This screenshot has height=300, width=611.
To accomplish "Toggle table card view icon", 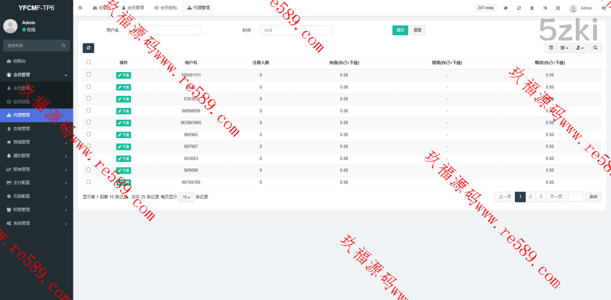I will pyautogui.click(x=551, y=48).
